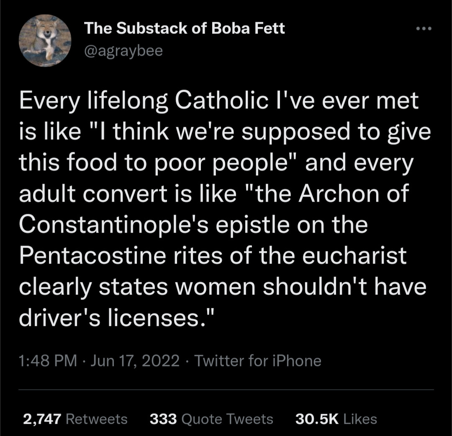Screen dimensions: 452x436
Task: Open the 333 Quote Tweets list
Action: tap(211, 419)
